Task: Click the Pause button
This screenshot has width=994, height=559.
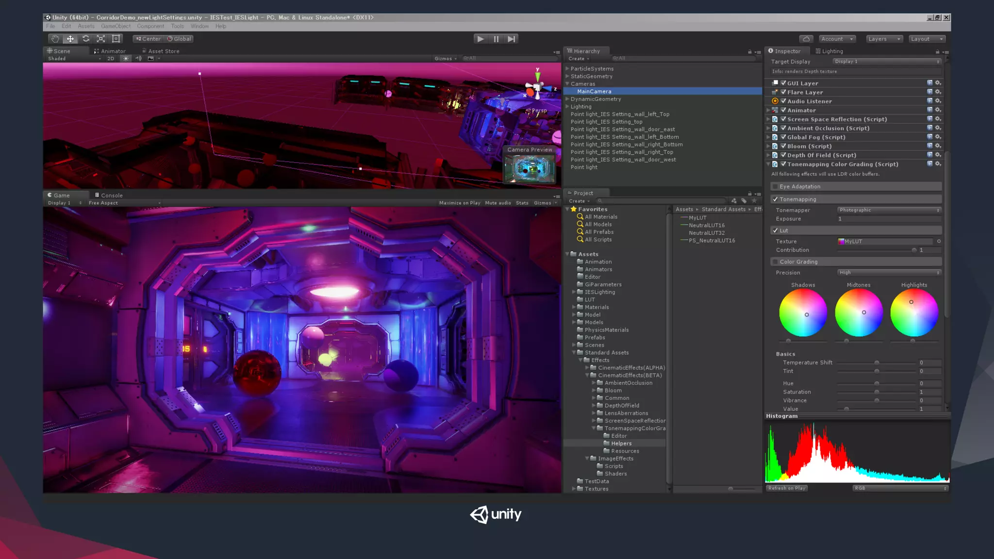Action: pos(496,39)
